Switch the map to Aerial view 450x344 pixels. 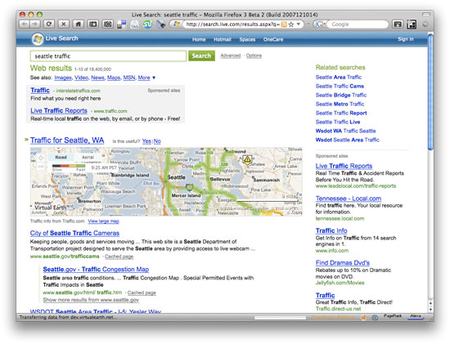pos(88,157)
